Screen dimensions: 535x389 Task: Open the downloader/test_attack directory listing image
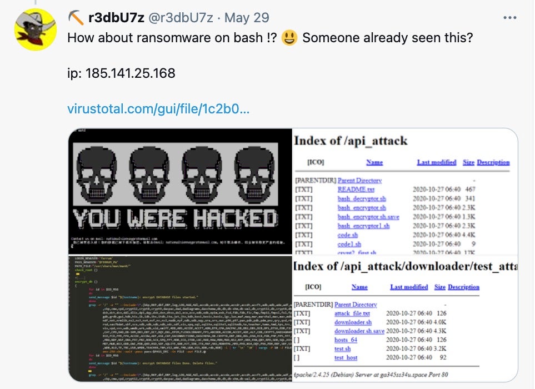(405, 318)
